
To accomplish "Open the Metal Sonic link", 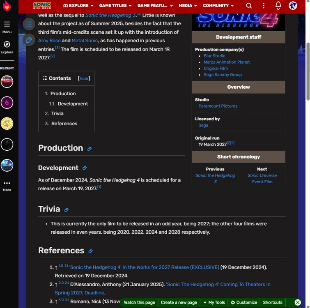I will coord(85,41).
